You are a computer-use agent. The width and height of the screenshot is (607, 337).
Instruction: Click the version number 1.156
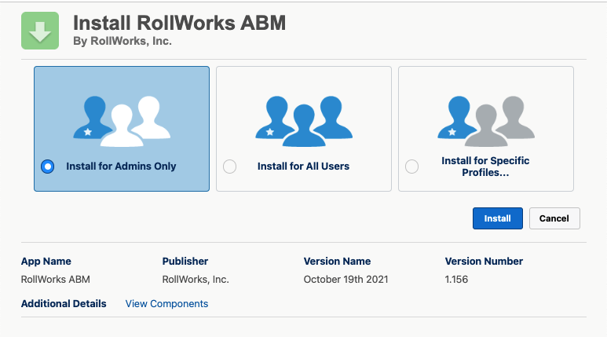point(459,279)
